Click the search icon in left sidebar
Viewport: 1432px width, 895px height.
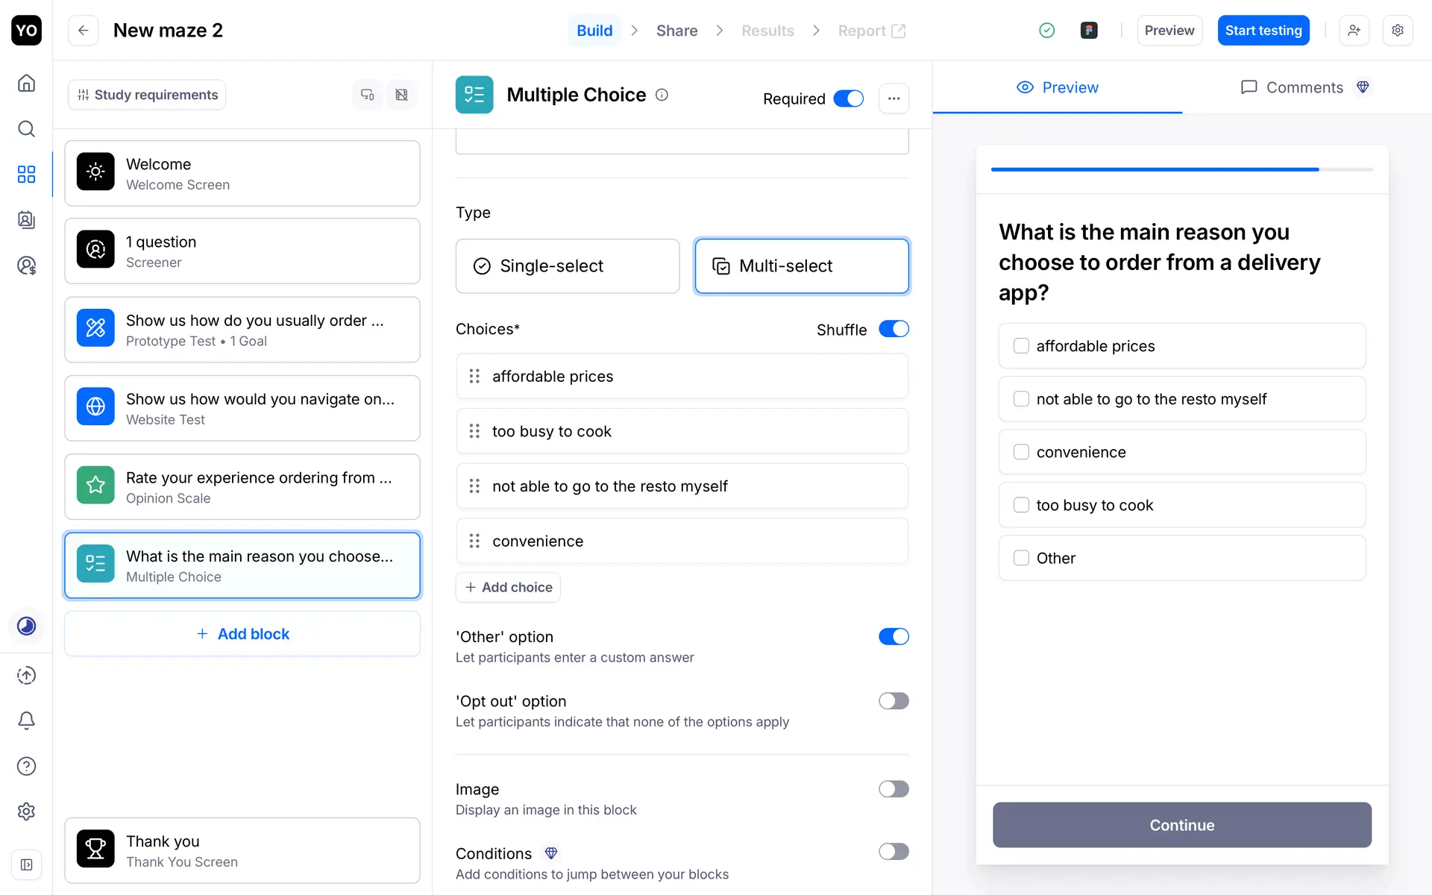pos(26,129)
